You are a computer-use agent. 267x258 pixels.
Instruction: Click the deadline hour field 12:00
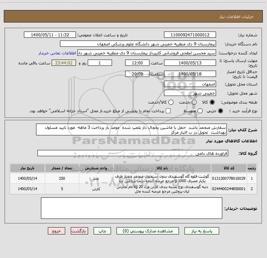(x=137, y=63)
